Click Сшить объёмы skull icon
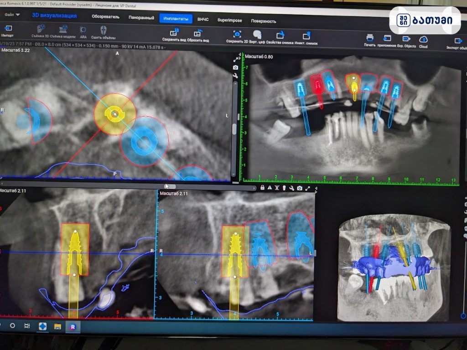The image size is (467, 350). coord(104,30)
